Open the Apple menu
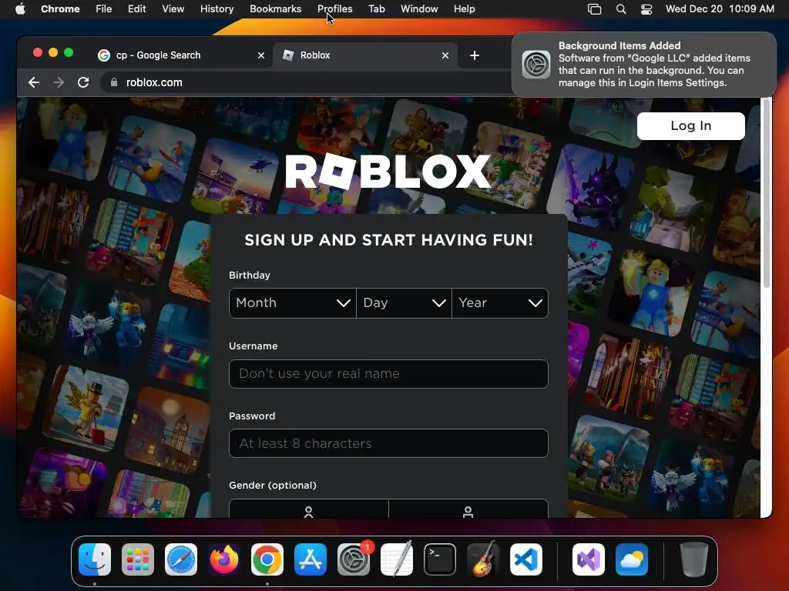The width and height of the screenshot is (789, 591). pos(20,8)
